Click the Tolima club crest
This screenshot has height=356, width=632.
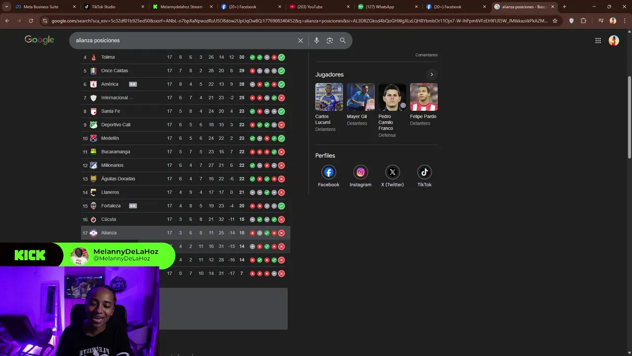point(93,57)
